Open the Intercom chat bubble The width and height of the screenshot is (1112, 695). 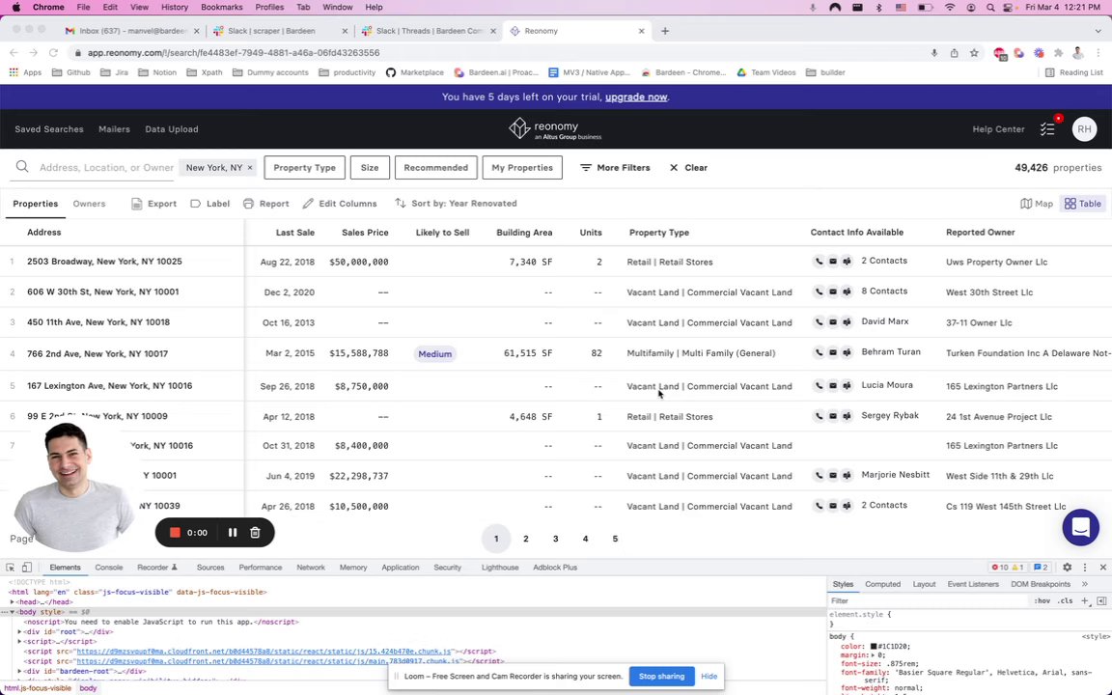pyautogui.click(x=1080, y=528)
